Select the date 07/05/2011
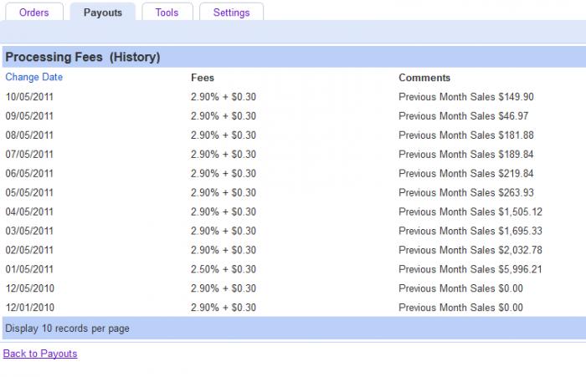 29,154
